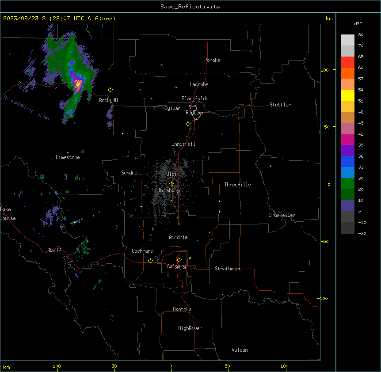Click the yellow diamond marker above Calgary label

(x=179, y=260)
